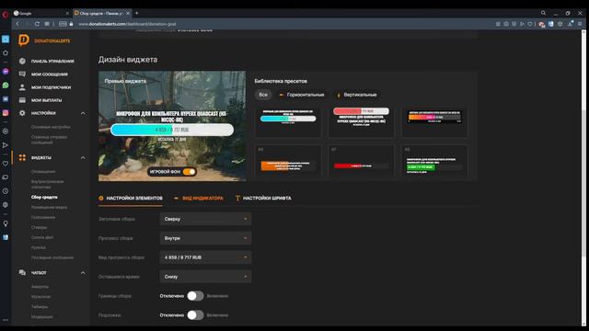Open Заголовок сбора dropdown showing Сверху
Viewport: 589px width, 331px height.
[205, 219]
